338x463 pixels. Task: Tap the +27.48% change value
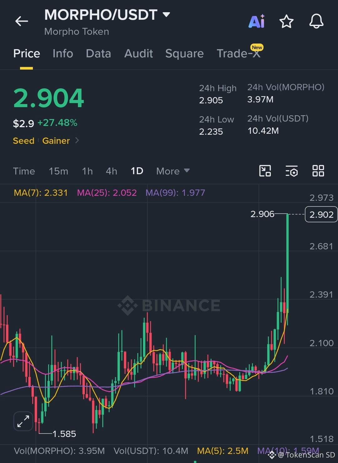pyautogui.click(x=57, y=122)
